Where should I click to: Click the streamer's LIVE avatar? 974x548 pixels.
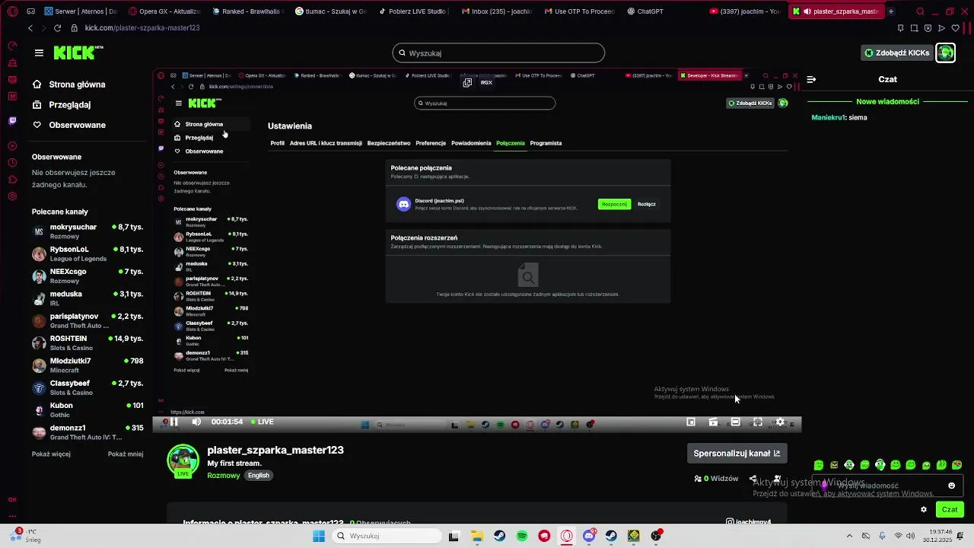tap(183, 461)
